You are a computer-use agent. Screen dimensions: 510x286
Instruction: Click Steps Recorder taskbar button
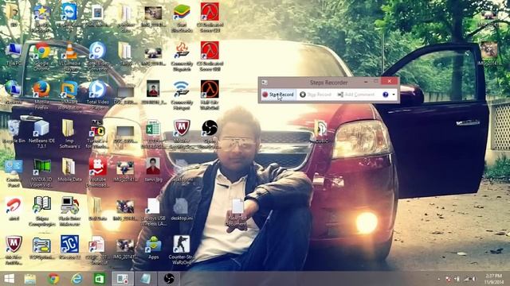123,279
